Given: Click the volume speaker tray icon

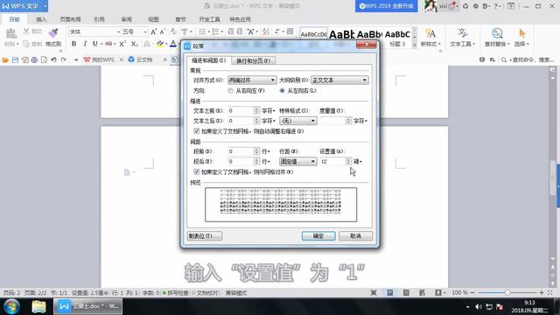Looking at the screenshot, I should pyautogui.click(x=479, y=307).
